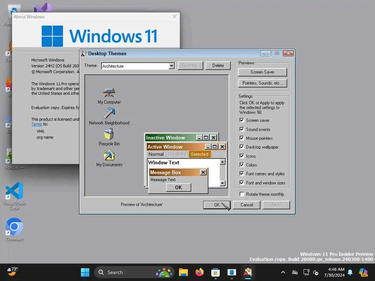Close the About Windows dialog
375x281 pixels.
click(175, 16)
